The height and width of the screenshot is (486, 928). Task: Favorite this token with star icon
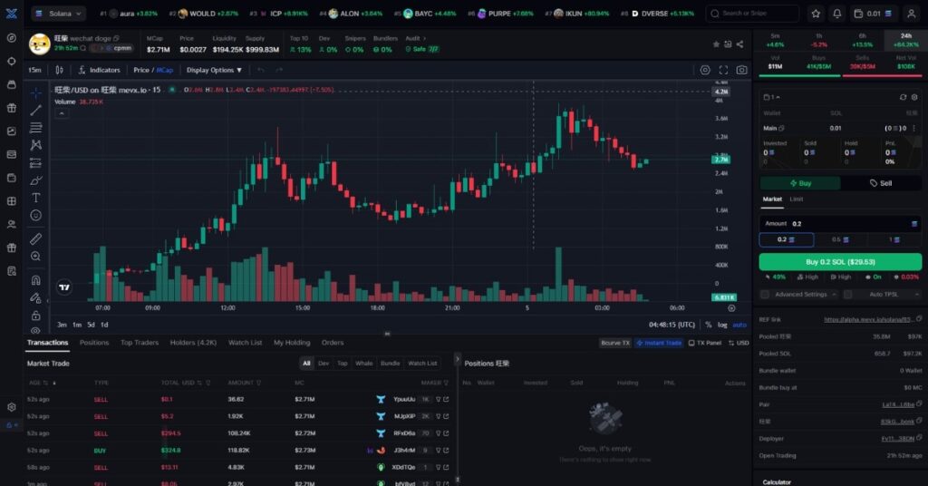(x=716, y=44)
